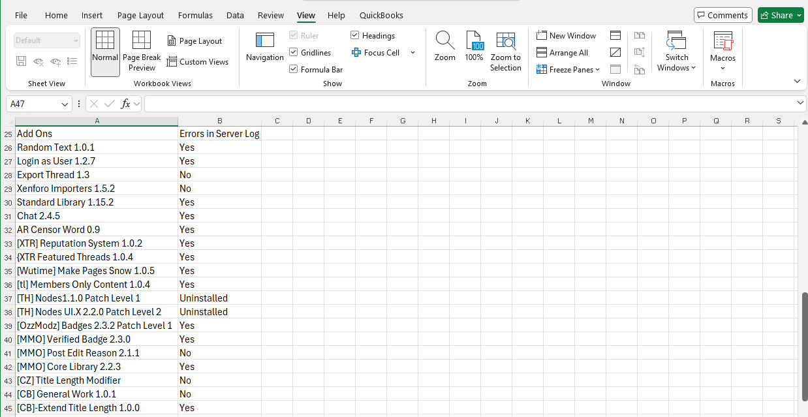Select cell '[CB]-Extend Title Length 1.0.0'
The image size is (808, 417).
coord(97,408)
